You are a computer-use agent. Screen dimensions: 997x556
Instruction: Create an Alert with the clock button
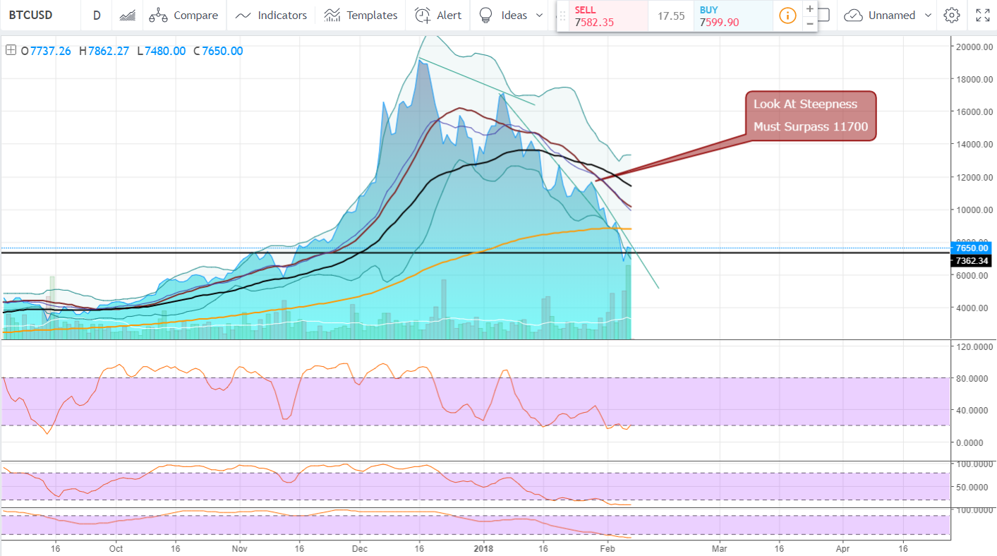click(x=438, y=15)
